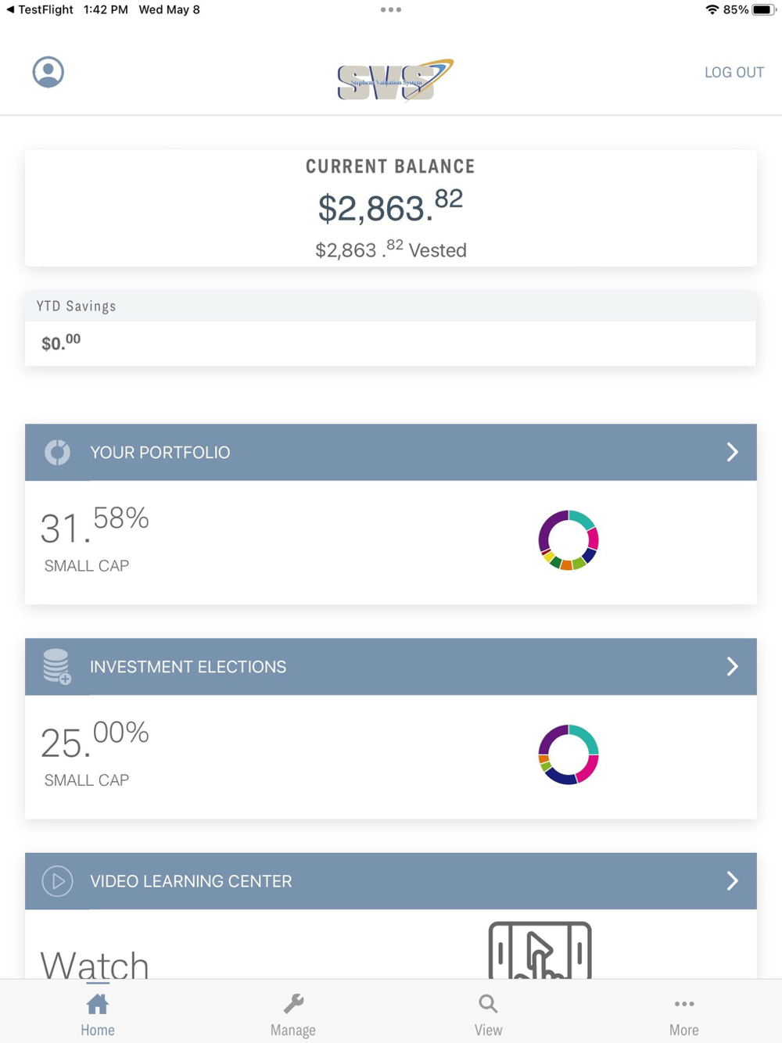Tap the Current Balance card

tap(390, 208)
